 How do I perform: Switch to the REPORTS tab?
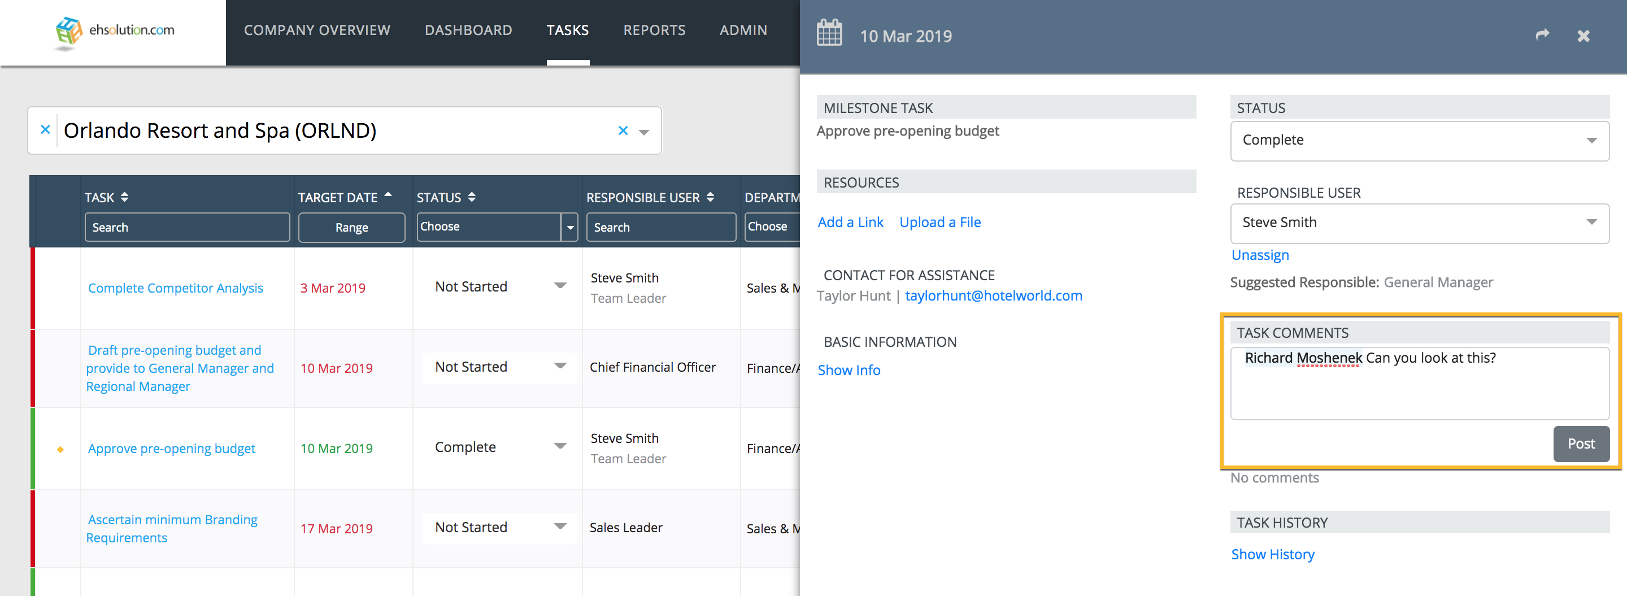(x=654, y=30)
